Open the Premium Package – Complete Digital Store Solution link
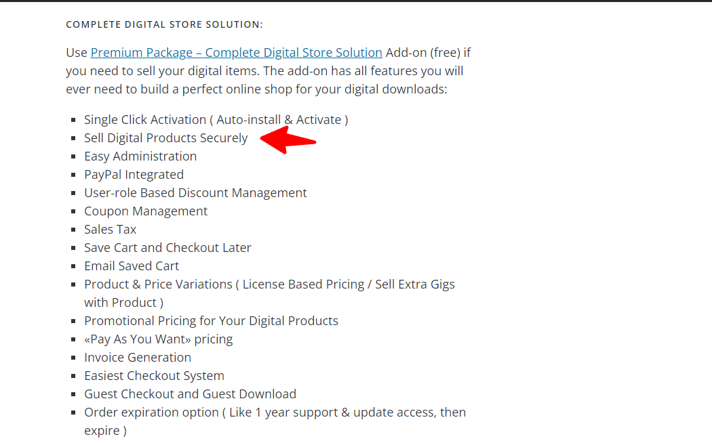The height and width of the screenshot is (443, 712). coord(236,53)
